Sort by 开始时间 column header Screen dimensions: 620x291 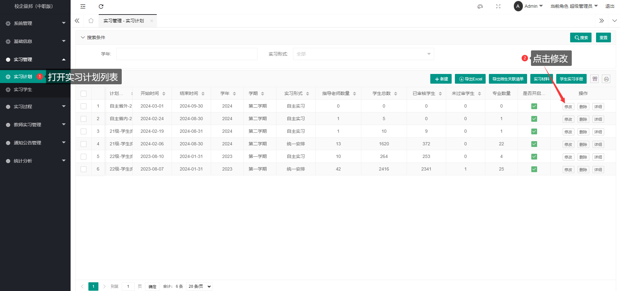pos(153,94)
